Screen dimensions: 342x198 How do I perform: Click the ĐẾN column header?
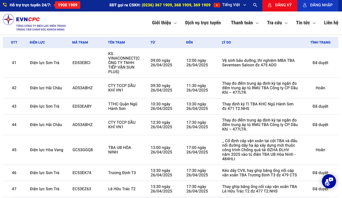coord(189,42)
